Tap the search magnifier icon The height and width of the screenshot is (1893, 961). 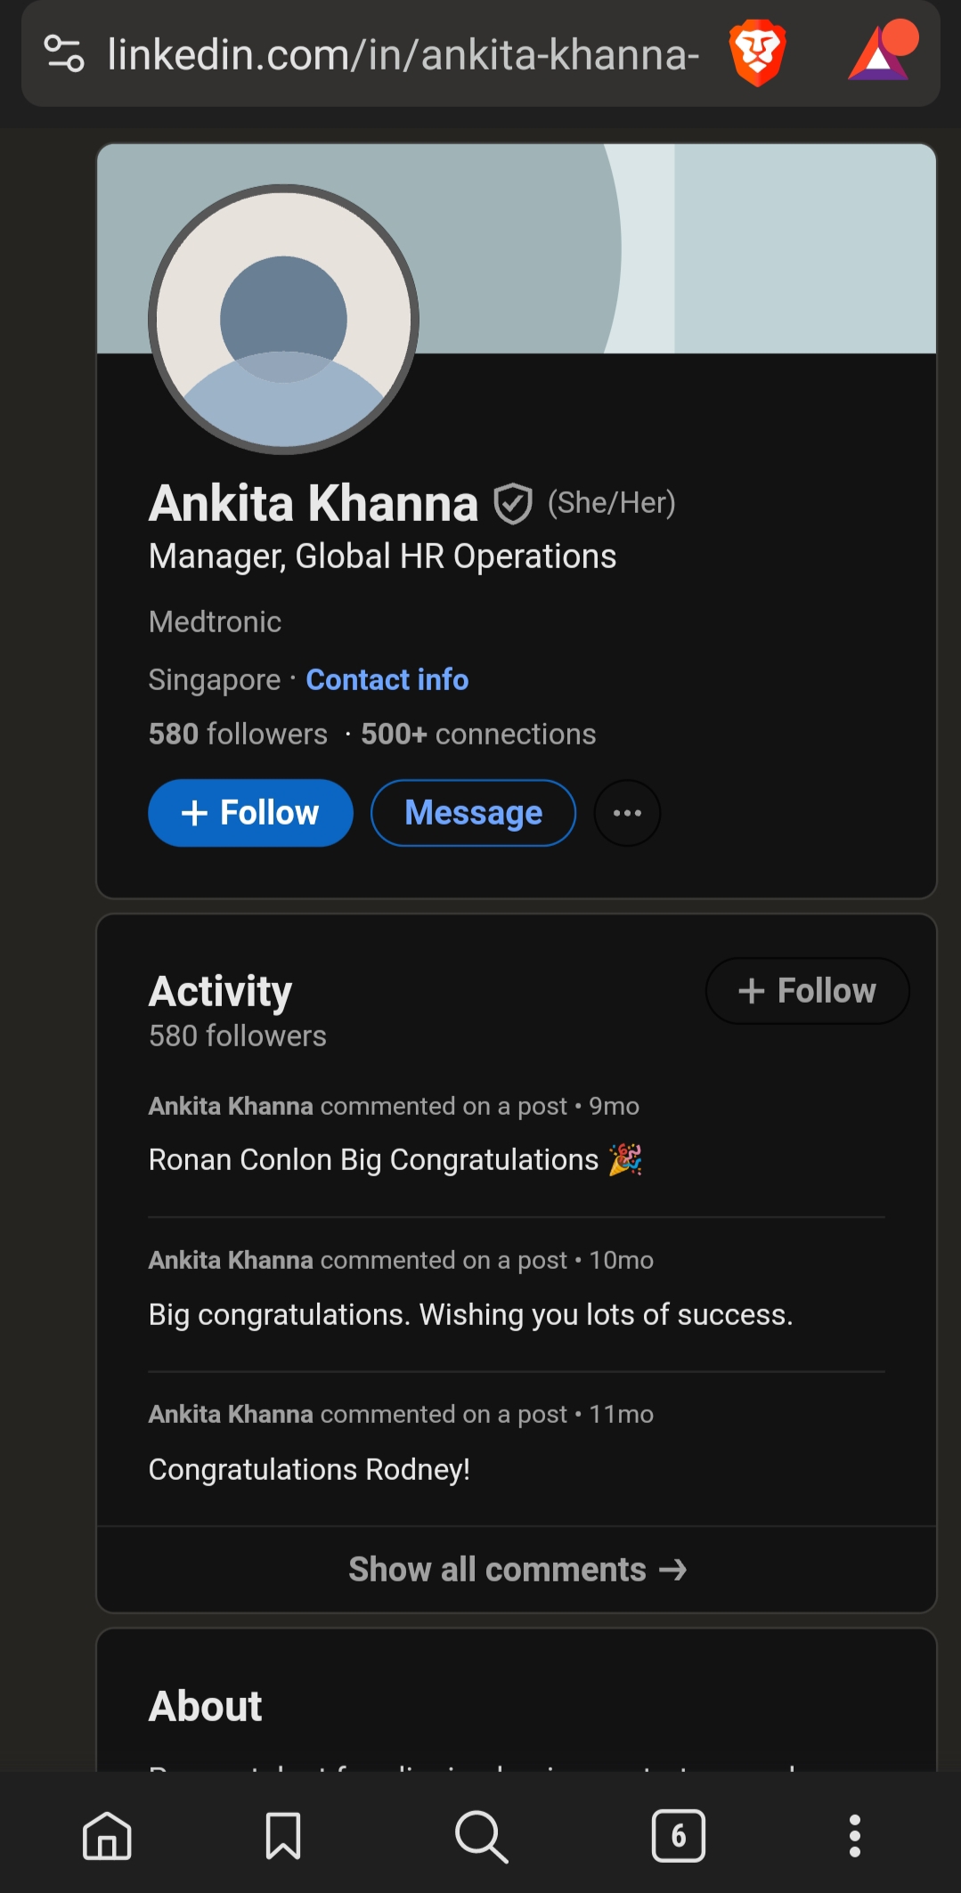point(481,1835)
